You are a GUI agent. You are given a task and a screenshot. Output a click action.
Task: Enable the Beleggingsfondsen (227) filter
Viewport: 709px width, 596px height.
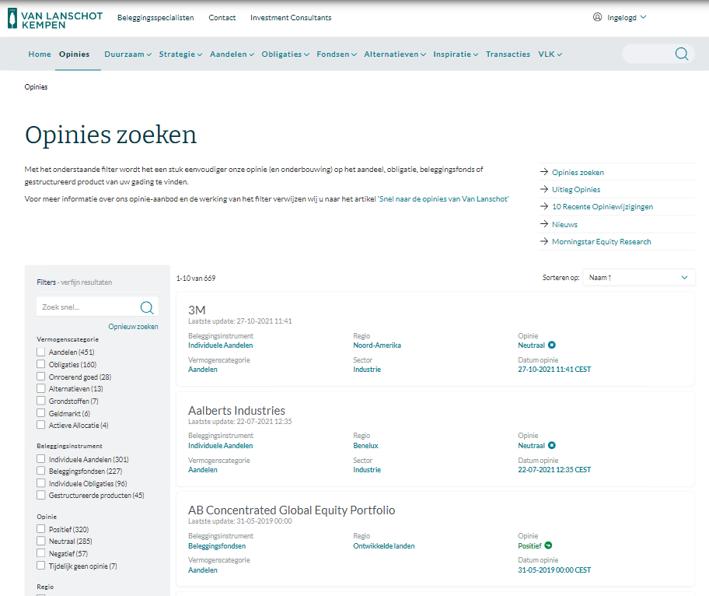(x=40, y=471)
